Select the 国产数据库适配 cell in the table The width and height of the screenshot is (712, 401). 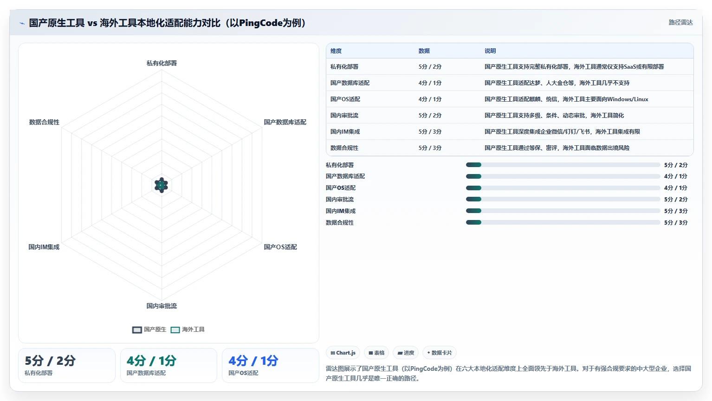(x=350, y=83)
